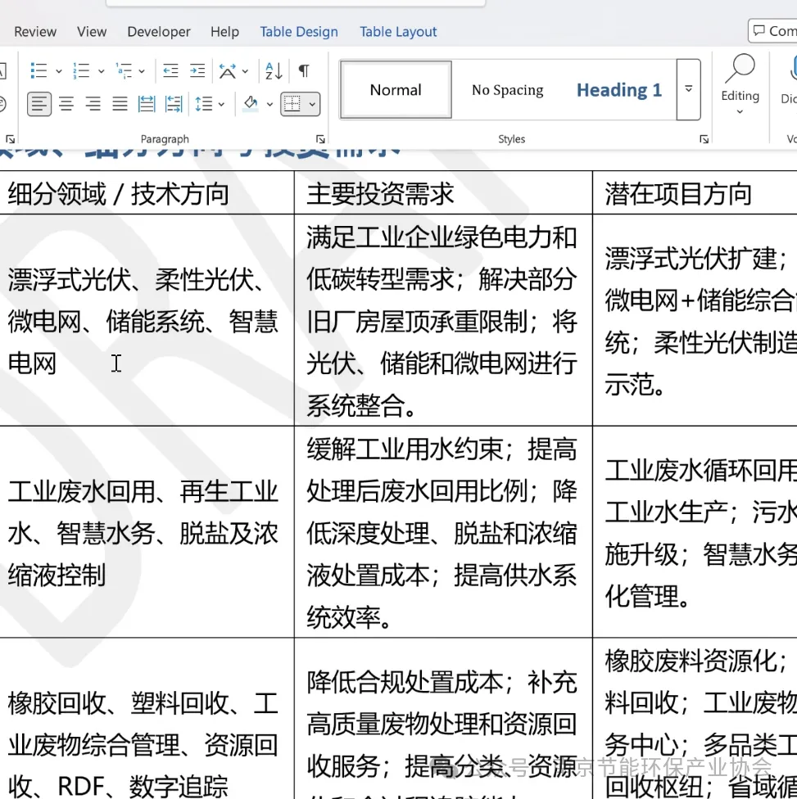
Task: Open line spacing dropdown arrow
Action: pyautogui.click(x=221, y=105)
